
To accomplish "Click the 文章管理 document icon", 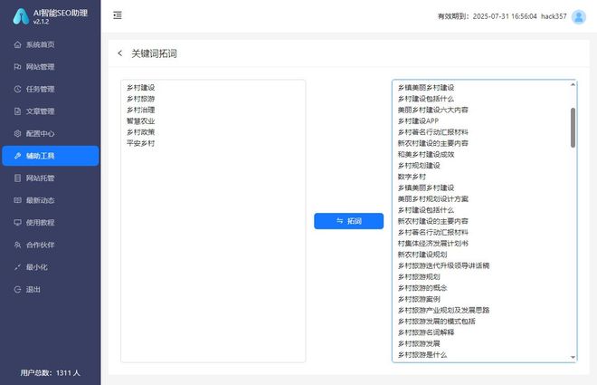I will point(18,111).
